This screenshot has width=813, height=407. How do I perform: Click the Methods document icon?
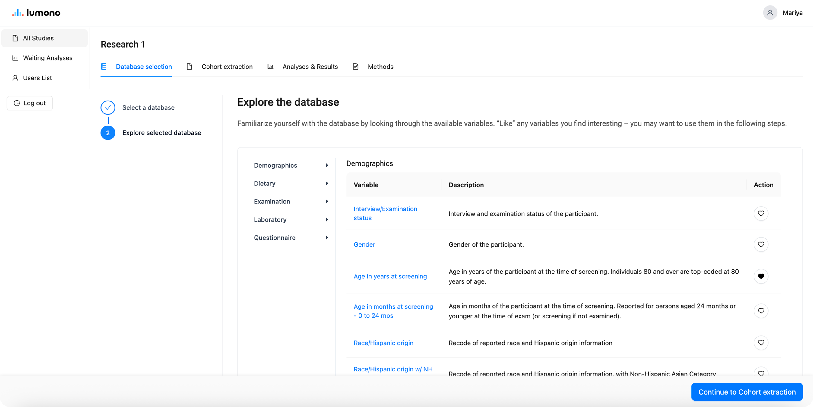click(355, 67)
